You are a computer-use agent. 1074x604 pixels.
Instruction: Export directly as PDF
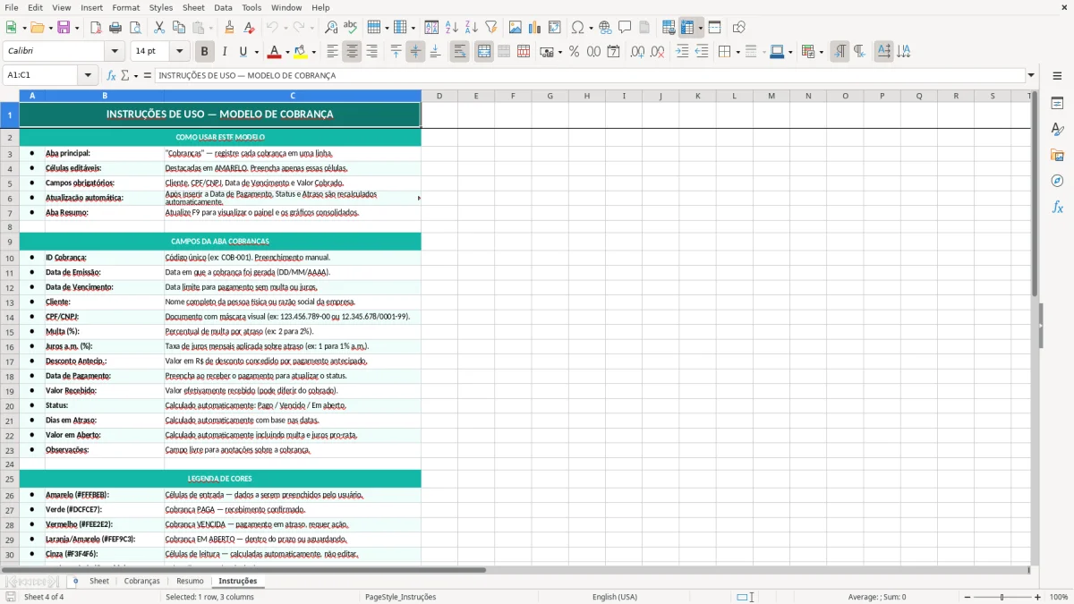click(96, 28)
